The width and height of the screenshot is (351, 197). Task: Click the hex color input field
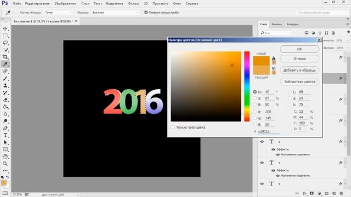(268, 131)
